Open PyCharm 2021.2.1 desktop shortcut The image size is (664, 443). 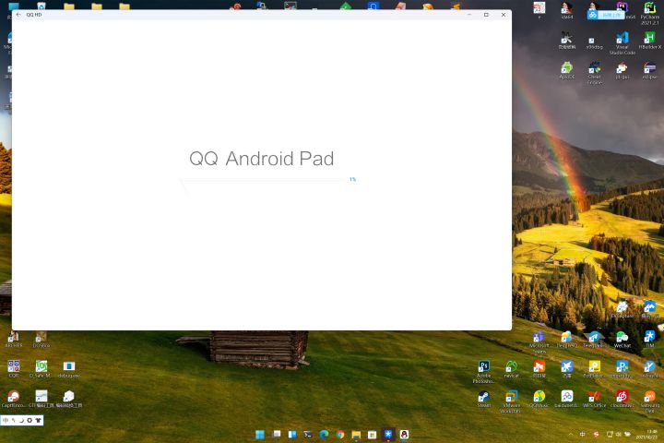click(649, 9)
